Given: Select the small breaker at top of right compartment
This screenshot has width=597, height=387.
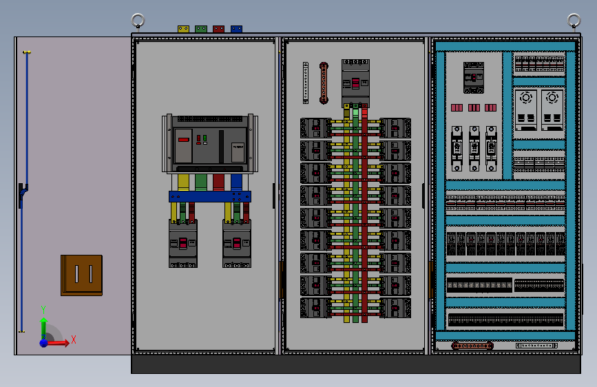Looking at the screenshot, I should tap(474, 78).
